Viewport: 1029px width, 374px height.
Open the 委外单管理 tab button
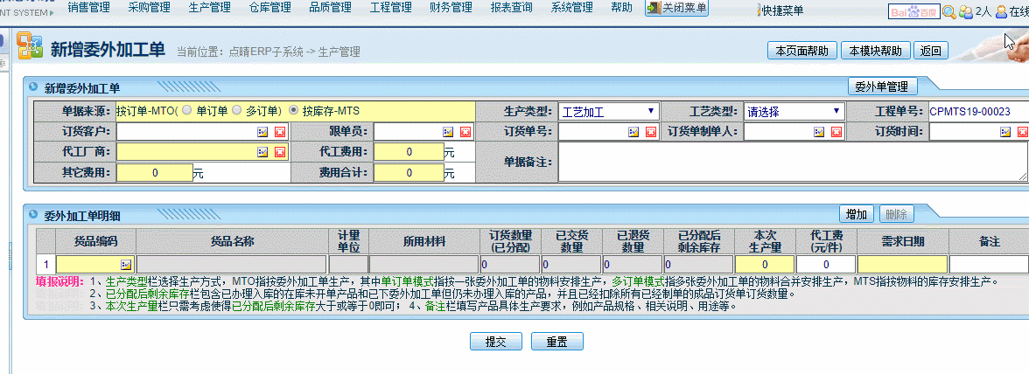tap(883, 87)
